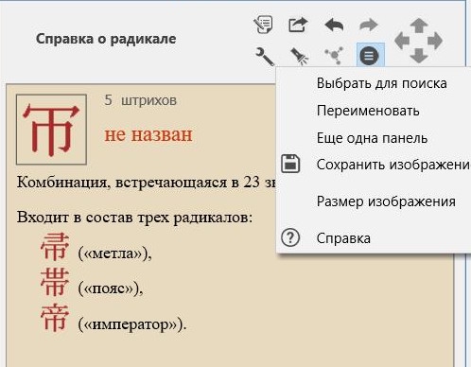Click the right navigation arrow
Image resolution: width=471 pixels, height=367 pixels.
(435, 41)
